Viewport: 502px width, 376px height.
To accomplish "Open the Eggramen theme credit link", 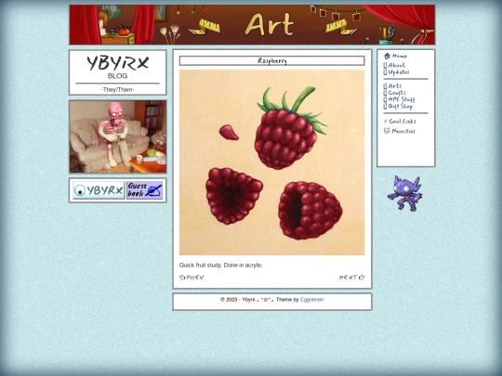I will coord(311,300).
